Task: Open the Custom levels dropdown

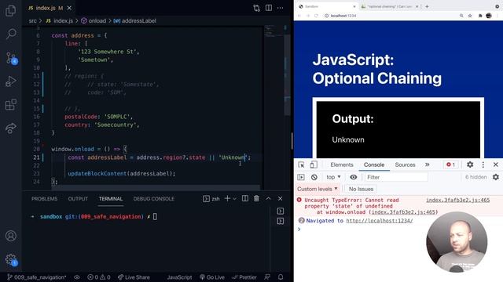Action: click(318, 189)
